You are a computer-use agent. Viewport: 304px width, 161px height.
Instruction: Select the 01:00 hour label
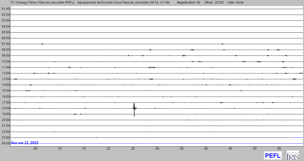[x=5, y=9]
